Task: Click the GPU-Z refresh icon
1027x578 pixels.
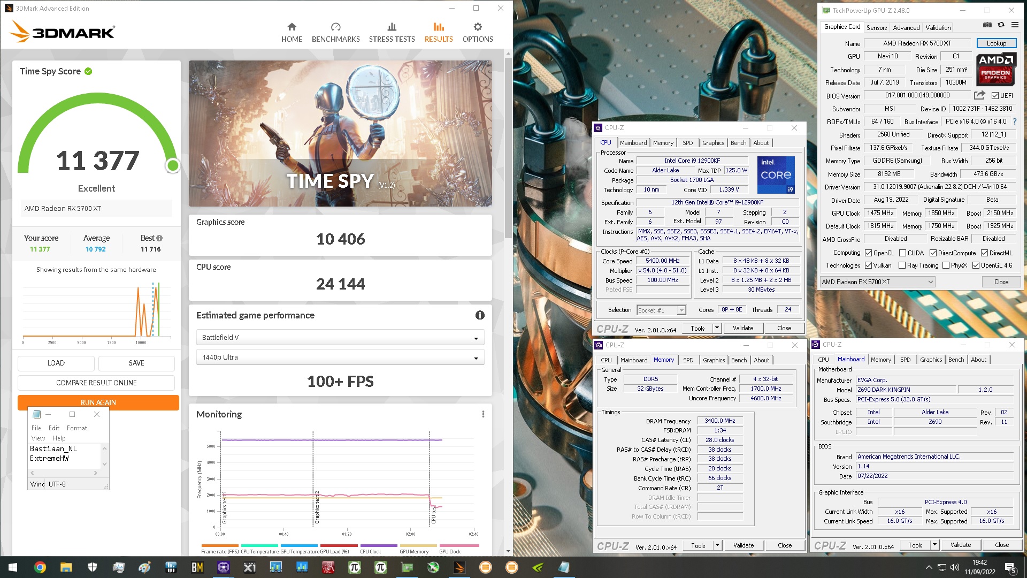Action: [x=1001, y=25]
